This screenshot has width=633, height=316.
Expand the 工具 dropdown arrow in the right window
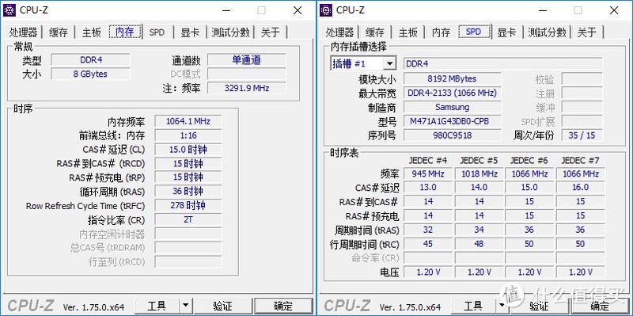click(502, 306)
